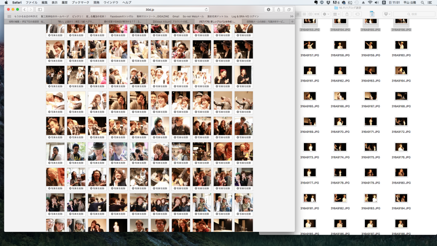Viewport: 437px width, 246px height.
Task: Reload the 30d.jp page
Action: tap(206, 9)
